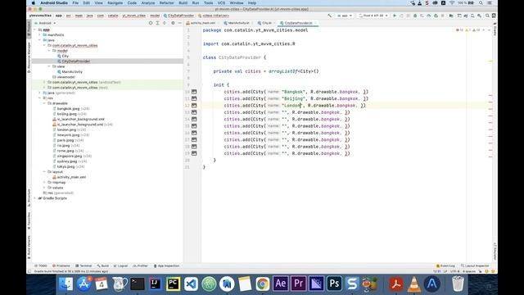Click CityDataProvider in the breadcrumb bar

tap(178, 16)
